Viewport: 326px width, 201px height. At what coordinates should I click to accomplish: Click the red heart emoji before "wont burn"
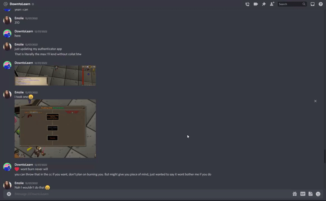point(17,169)
